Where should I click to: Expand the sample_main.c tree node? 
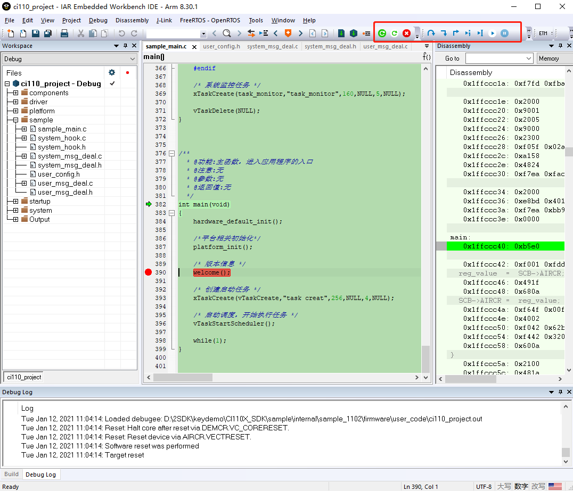[x=24, y=129]
